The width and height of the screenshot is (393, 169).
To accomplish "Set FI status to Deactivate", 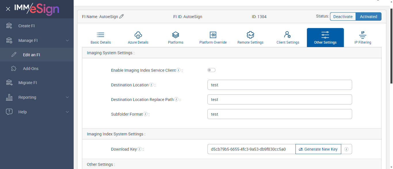I will [x=343, y=17].
